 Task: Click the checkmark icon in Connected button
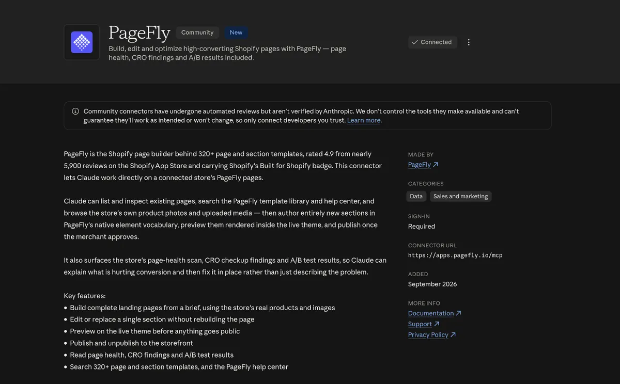[415, 42]
